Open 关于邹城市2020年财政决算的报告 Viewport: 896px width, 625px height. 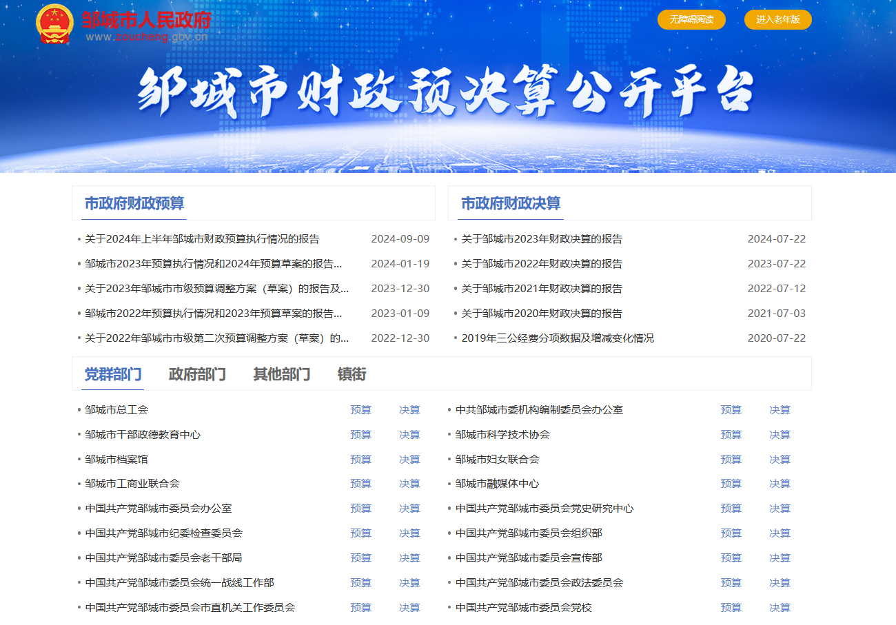[x=542, y=314]
